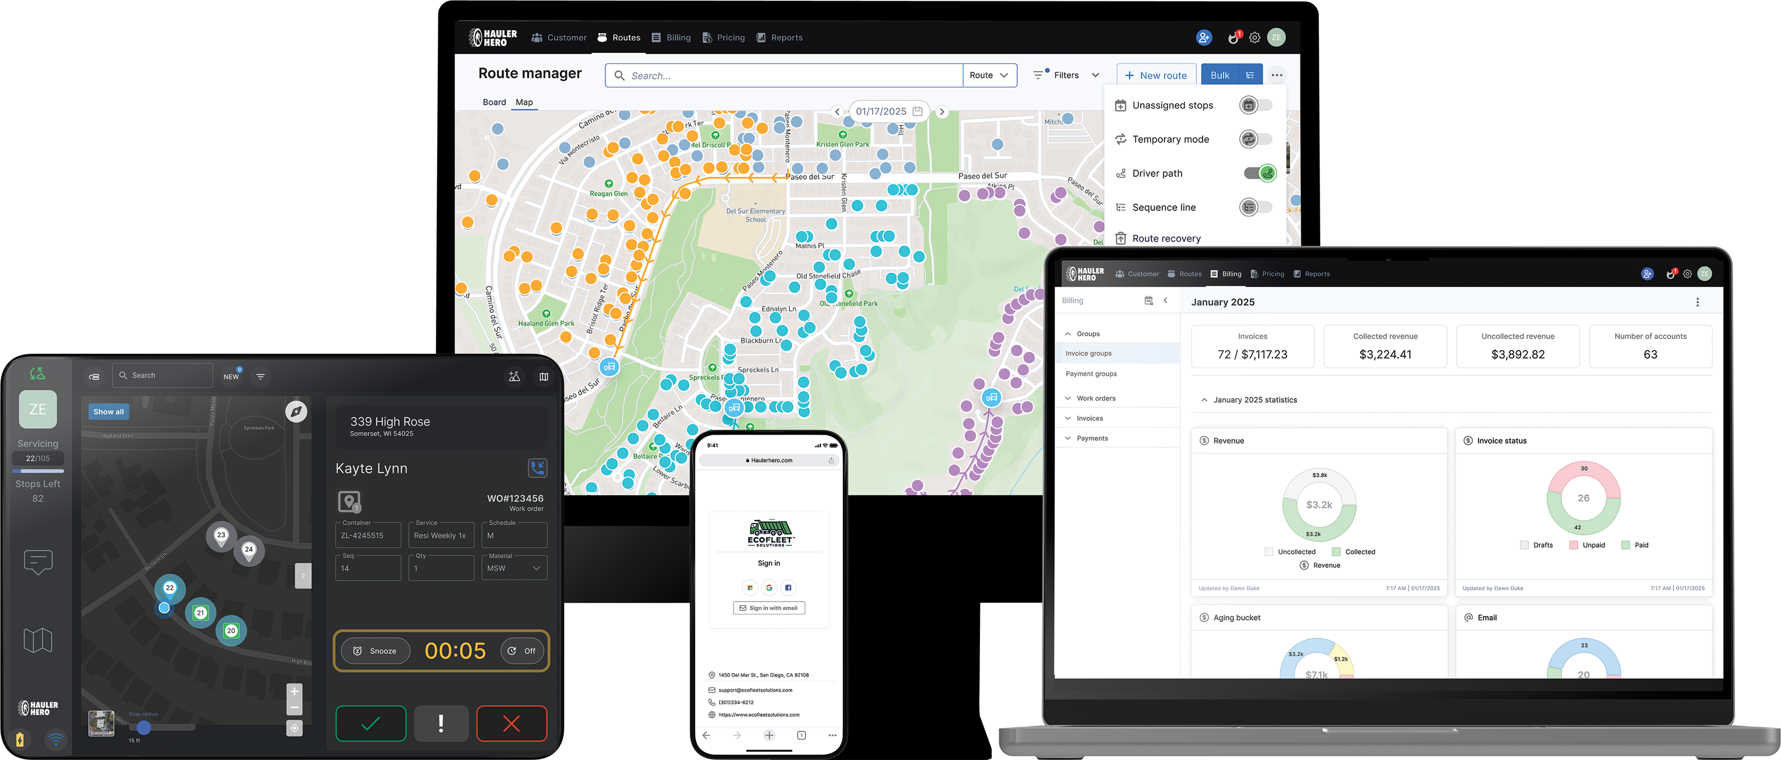Click ZE avatar in Route manager header
Screen dimensions: 1781x760
tap(1276, 37)
